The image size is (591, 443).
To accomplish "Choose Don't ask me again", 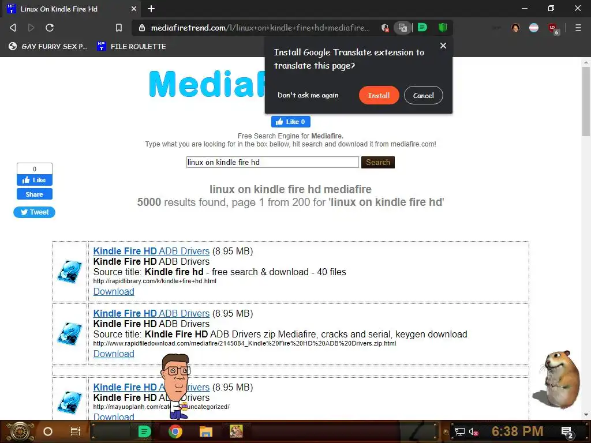I will [308, 95].
